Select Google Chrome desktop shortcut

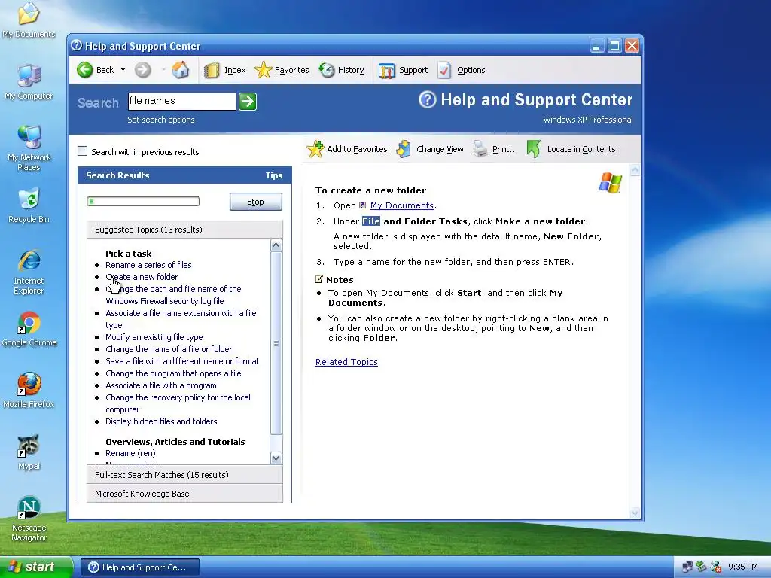29,328
